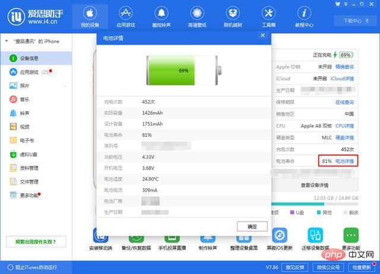380x274 pixels.
Task: Click the iCloud详情 link
Action: point(342,78)
